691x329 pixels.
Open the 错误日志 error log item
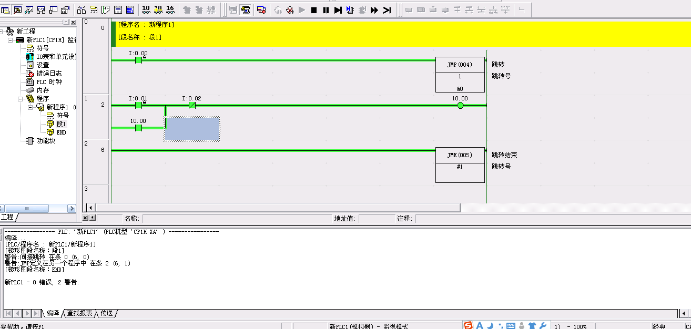tap(48, 74)
